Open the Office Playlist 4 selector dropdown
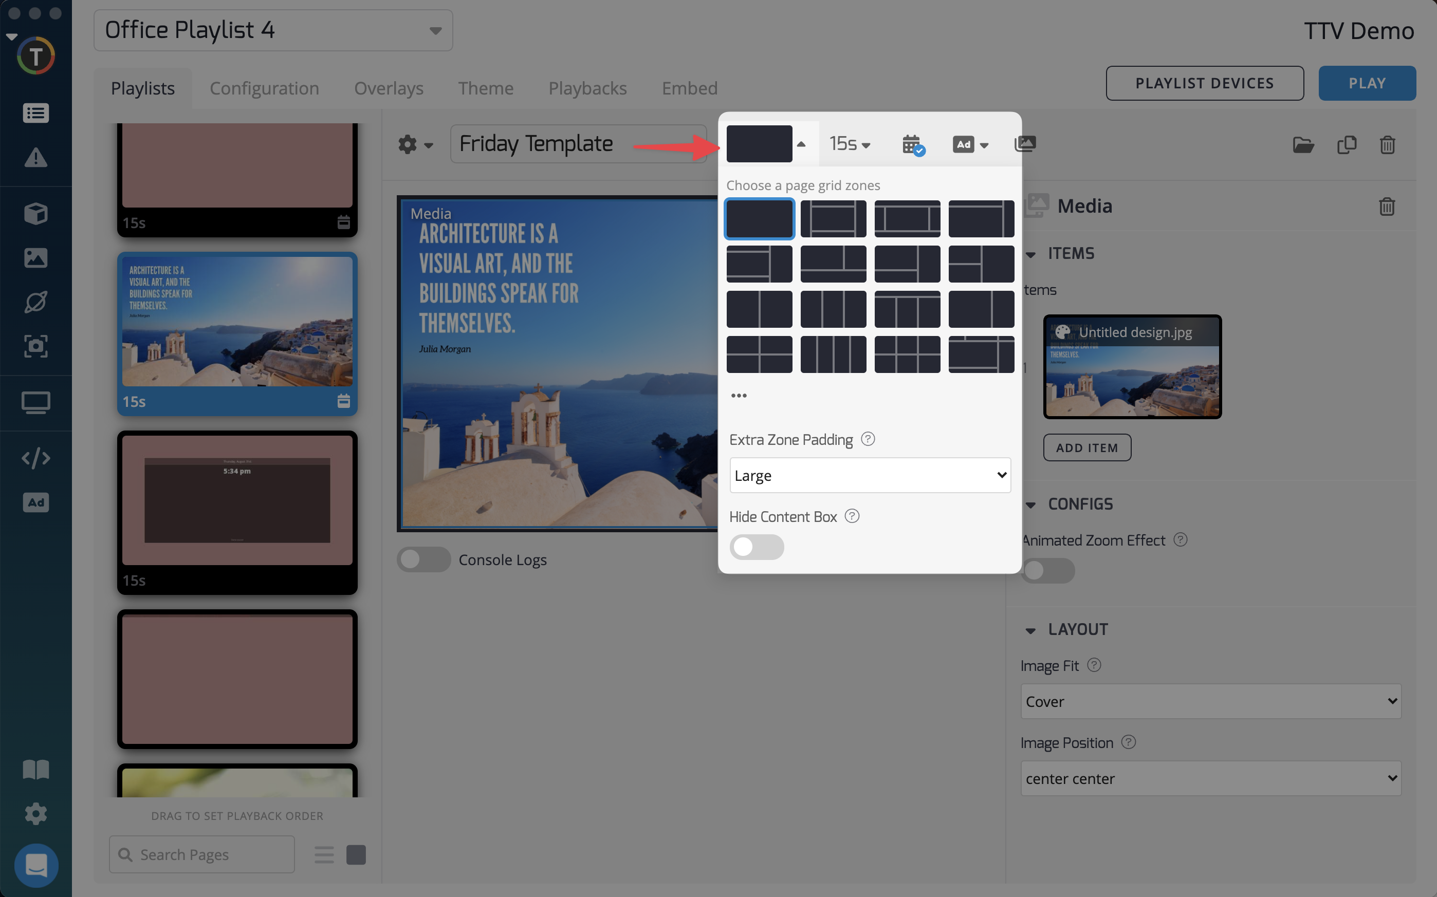The height and width of the screenshot is (897, 1437). click(x=273, y=30)
